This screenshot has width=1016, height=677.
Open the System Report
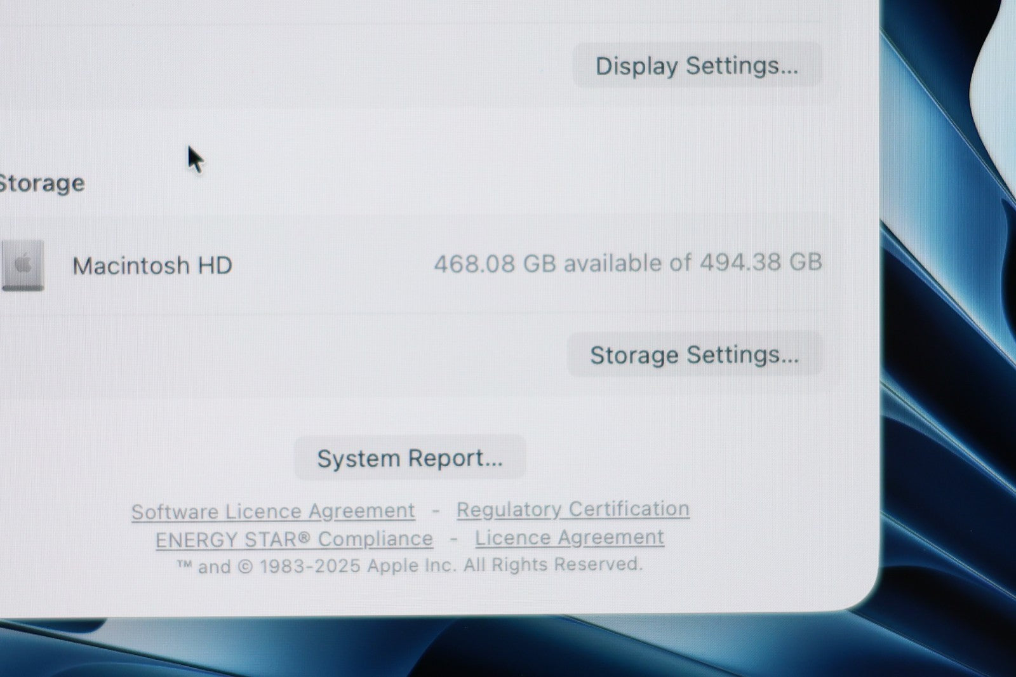point(410,457)
